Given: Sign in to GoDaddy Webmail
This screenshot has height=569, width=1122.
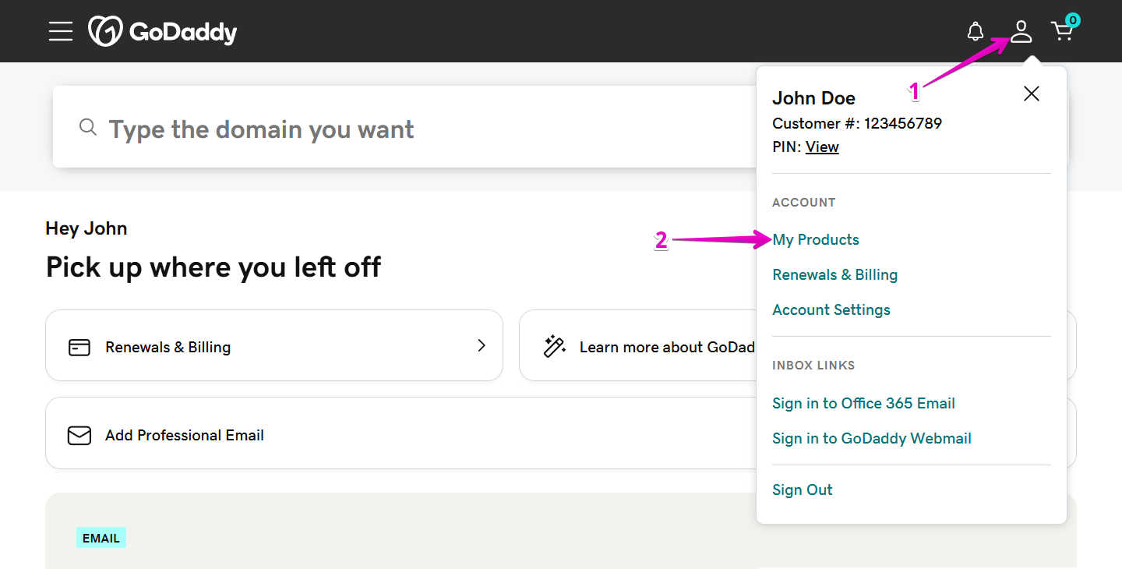Looking at the screenshot, I should pos(871,439).
